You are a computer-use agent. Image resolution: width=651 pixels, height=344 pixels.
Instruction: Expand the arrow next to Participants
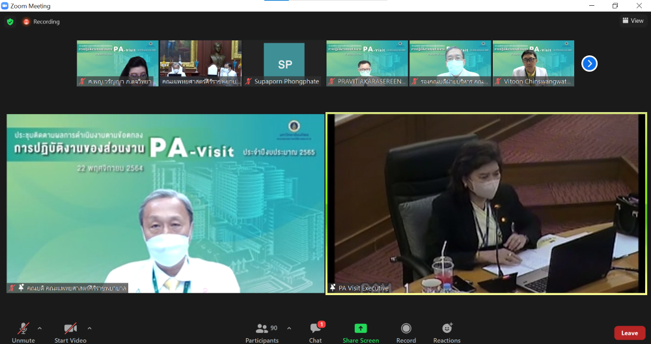(x=289, y=328)
